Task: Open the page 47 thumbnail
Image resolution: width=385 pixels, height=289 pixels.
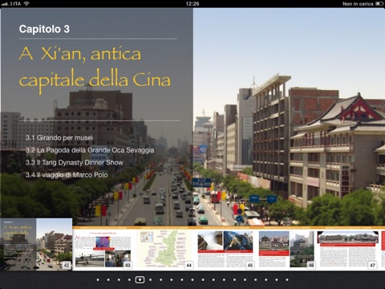Action: (x=347, y=250)
